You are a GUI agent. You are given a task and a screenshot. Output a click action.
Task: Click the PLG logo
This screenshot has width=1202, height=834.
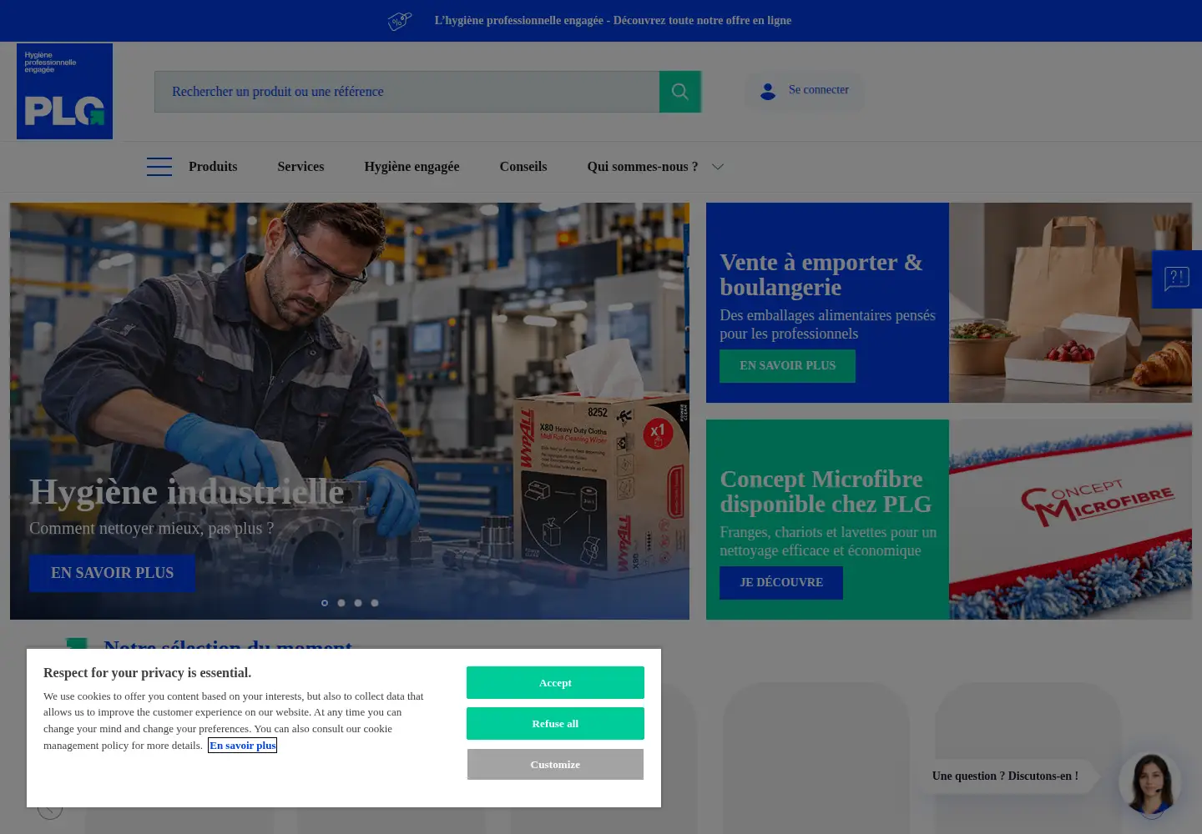[64, 91]
